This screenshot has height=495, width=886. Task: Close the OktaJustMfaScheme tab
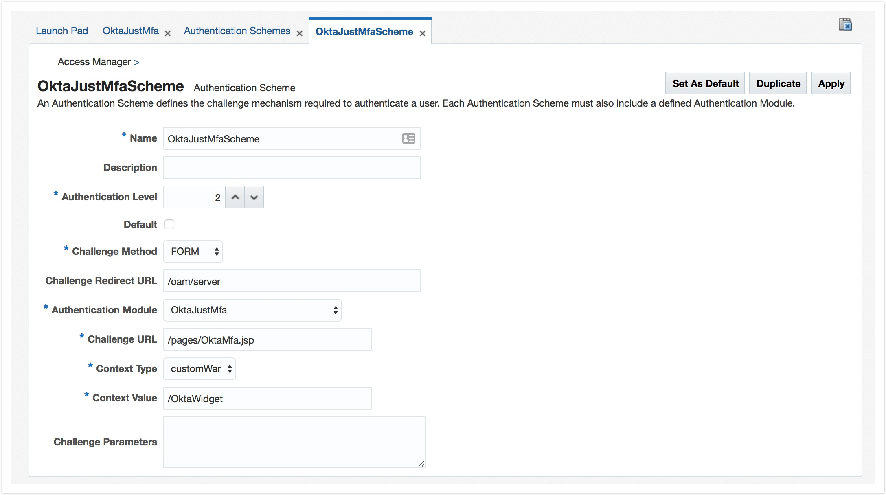click(423, 33)
